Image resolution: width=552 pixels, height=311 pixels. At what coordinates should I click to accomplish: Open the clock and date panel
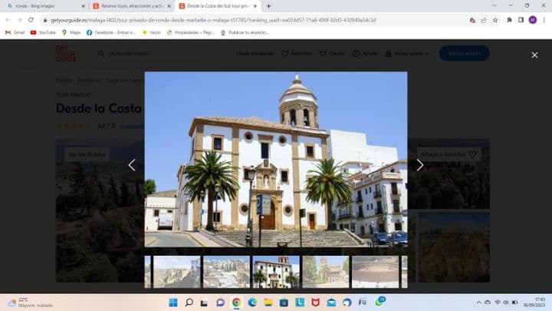(x=534, y=303)
